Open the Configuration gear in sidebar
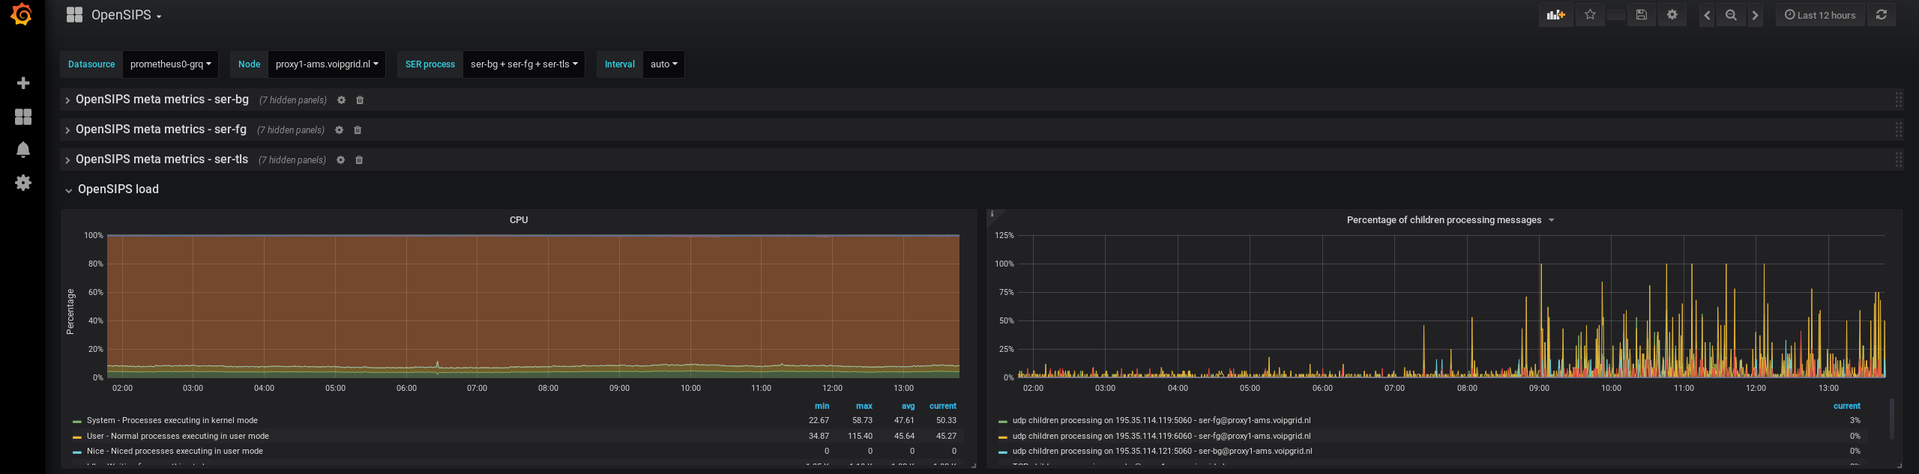 pos(23,183)
